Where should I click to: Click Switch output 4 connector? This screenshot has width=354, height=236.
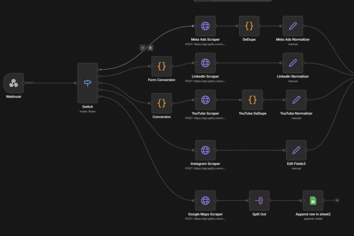[x=97, y=97]
